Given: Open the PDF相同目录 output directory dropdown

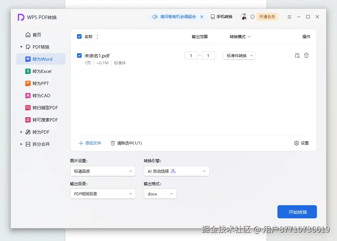Looking at the screenshot, I should click(103, 194).
